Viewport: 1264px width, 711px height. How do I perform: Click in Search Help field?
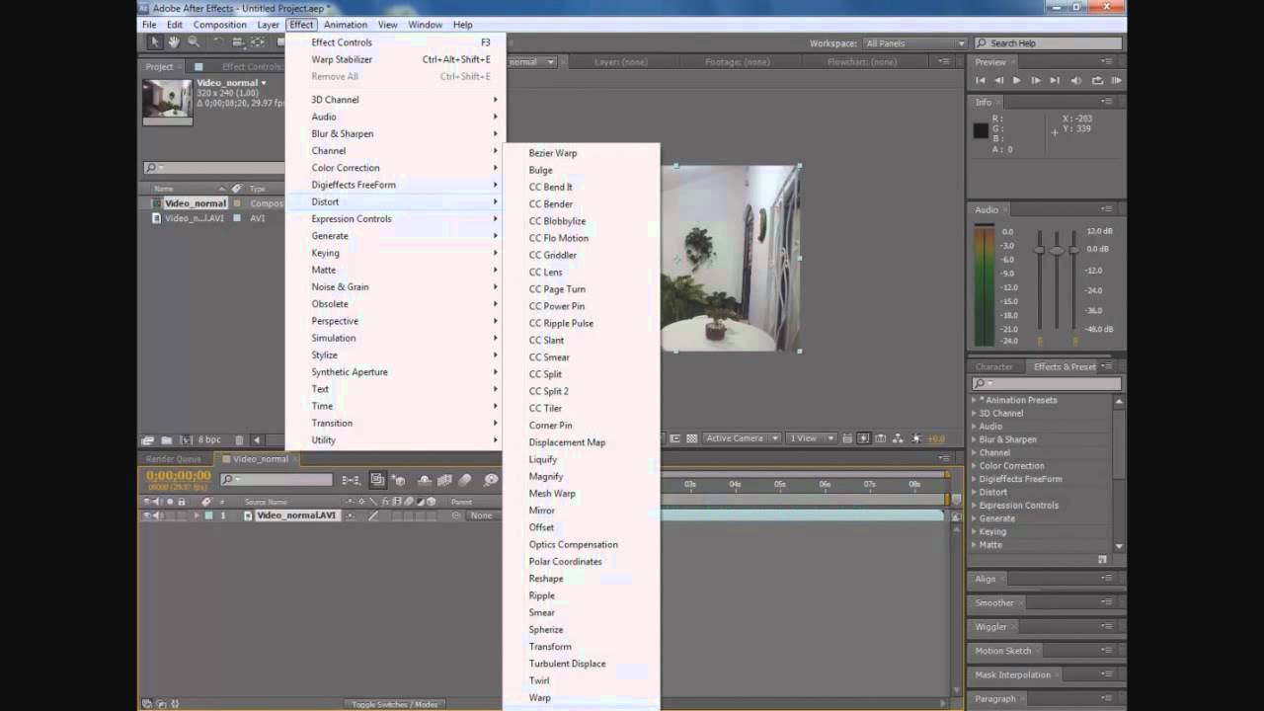[1048, 43]
